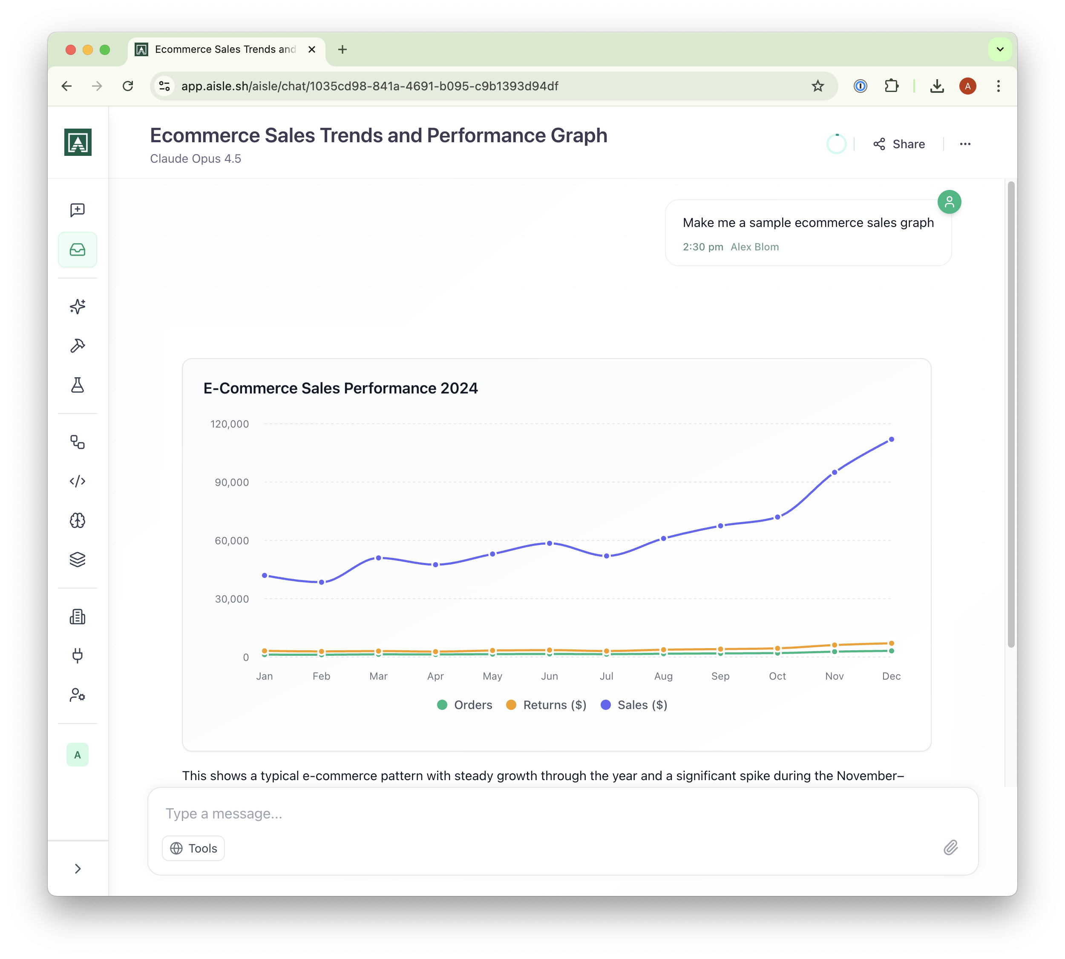
Task: Select the brain icon in sidebar
Action: click(x=78, y=521)
